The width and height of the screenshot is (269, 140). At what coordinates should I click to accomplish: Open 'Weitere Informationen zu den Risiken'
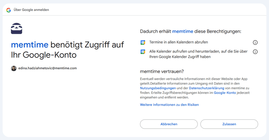tap(169, 105)
